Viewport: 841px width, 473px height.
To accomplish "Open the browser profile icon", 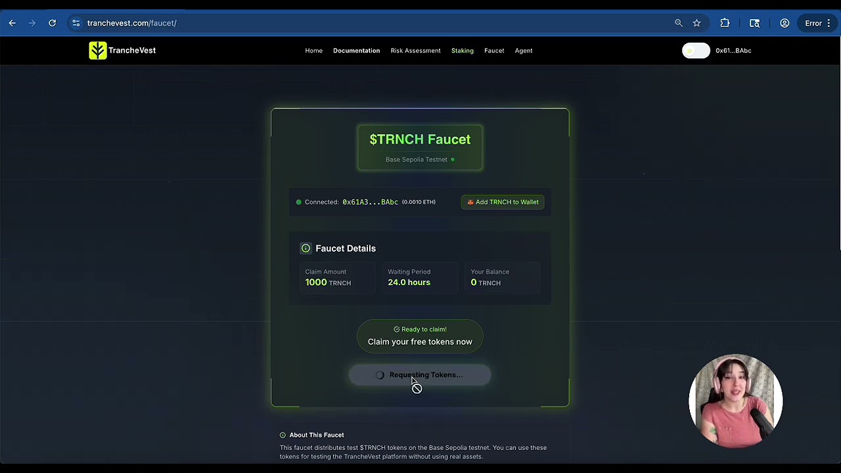I will coord(784,23).
